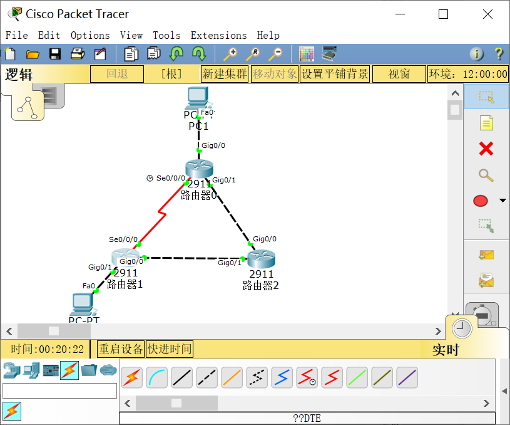
Task: Select the 路由器2 router
Action: pos(261,259)
